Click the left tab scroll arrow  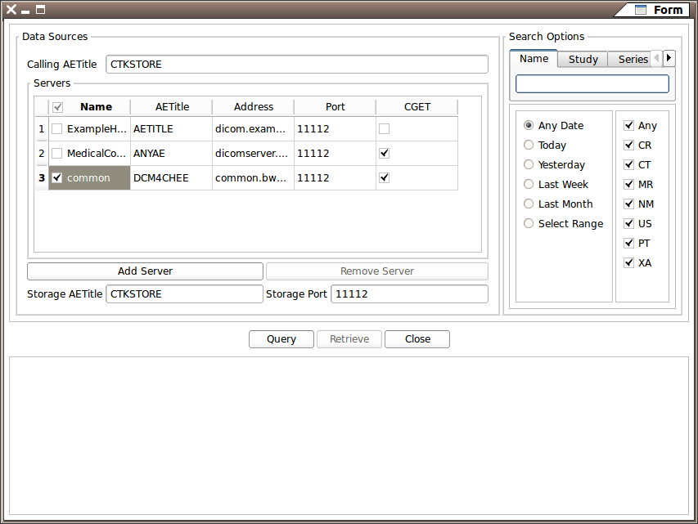656,58
